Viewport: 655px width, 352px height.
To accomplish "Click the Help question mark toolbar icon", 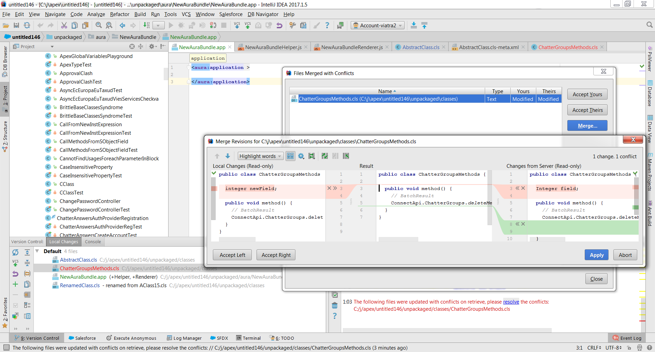I will point(327,25).
